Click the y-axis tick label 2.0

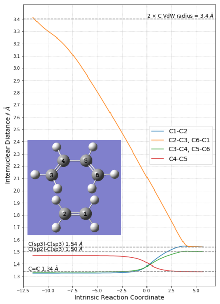17,191
